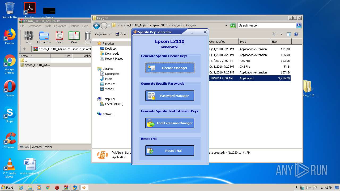Open the 7-Zip Help menu
This screenshot has width=340, height=191.
tap(85, 26)
